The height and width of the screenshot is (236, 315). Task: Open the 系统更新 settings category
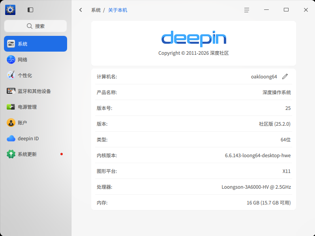click(36, 154)
